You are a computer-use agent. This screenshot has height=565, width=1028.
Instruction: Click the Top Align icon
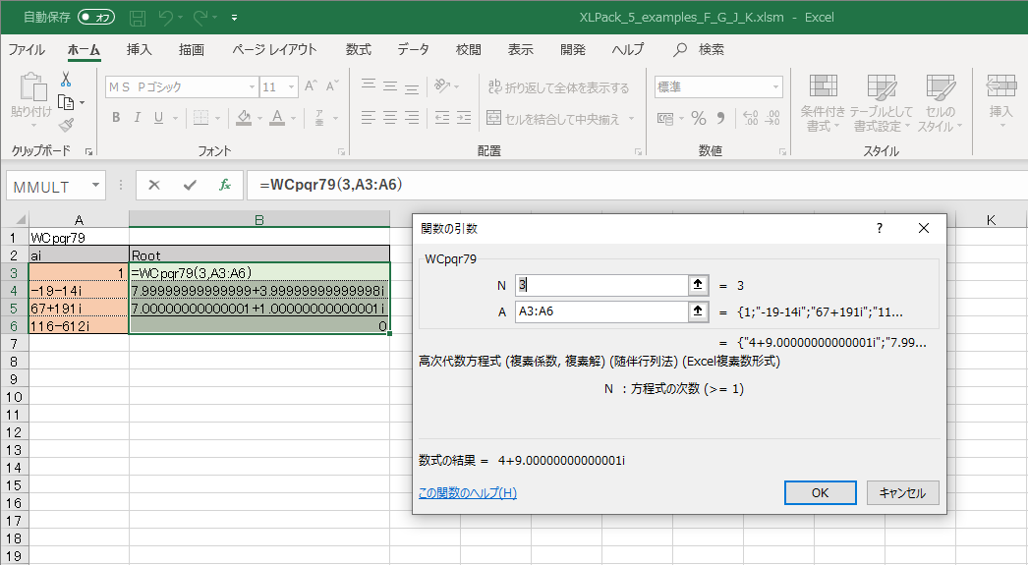[369, 85]
